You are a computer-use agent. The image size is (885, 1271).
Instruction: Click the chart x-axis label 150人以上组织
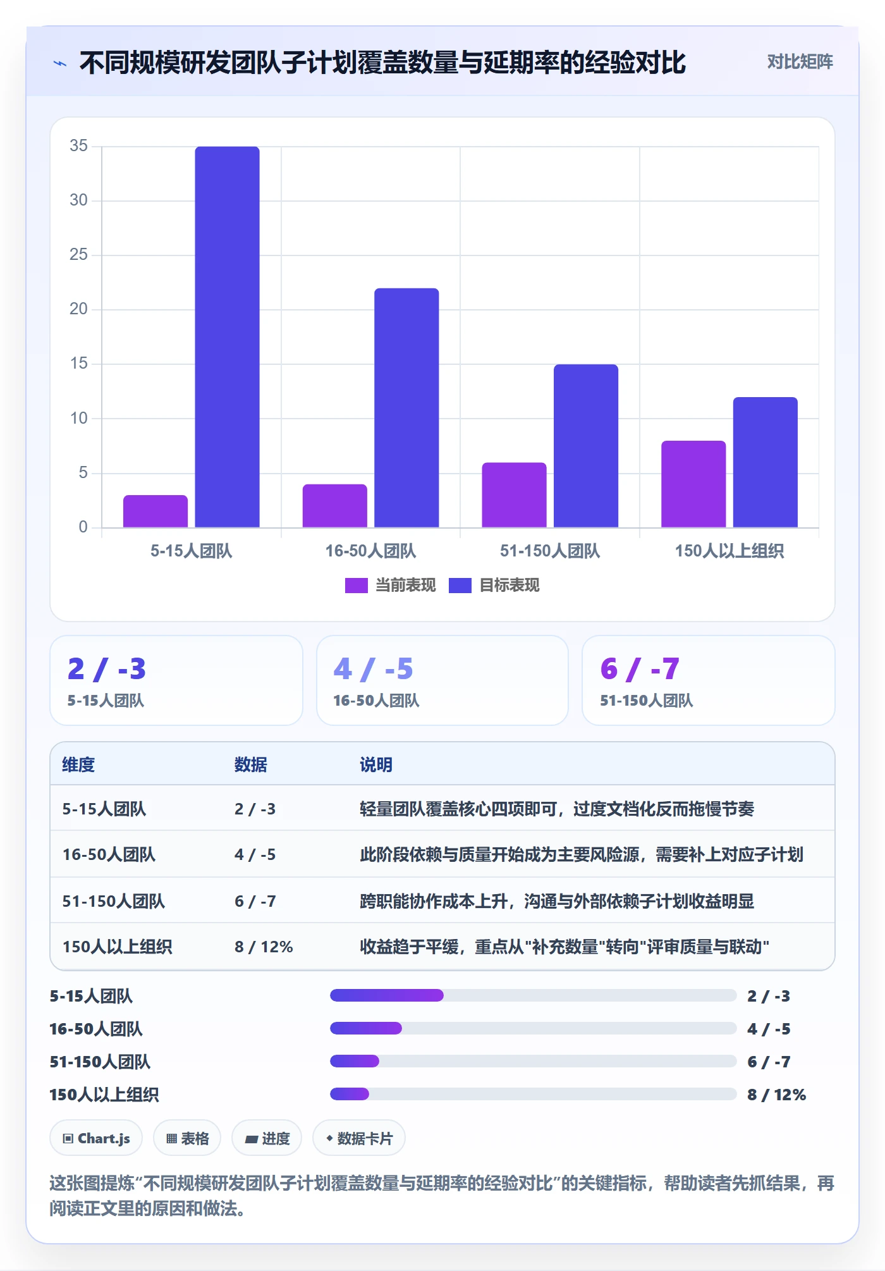pyautogui.click(x=729, y=551)
